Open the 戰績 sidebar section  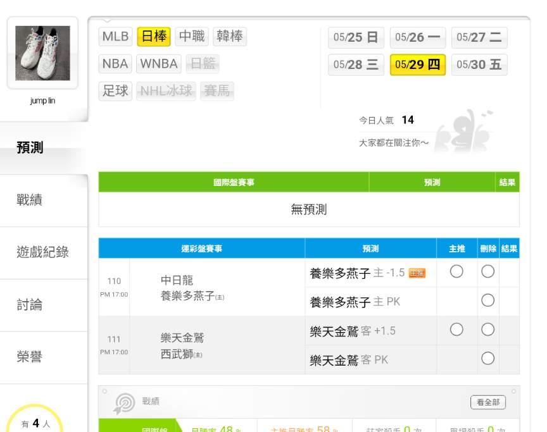click(x=30, y=201)
